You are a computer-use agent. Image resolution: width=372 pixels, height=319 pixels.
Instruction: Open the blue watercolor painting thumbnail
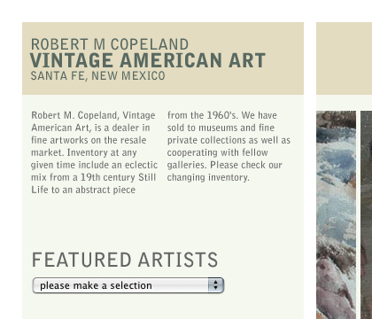pos(336,214)
